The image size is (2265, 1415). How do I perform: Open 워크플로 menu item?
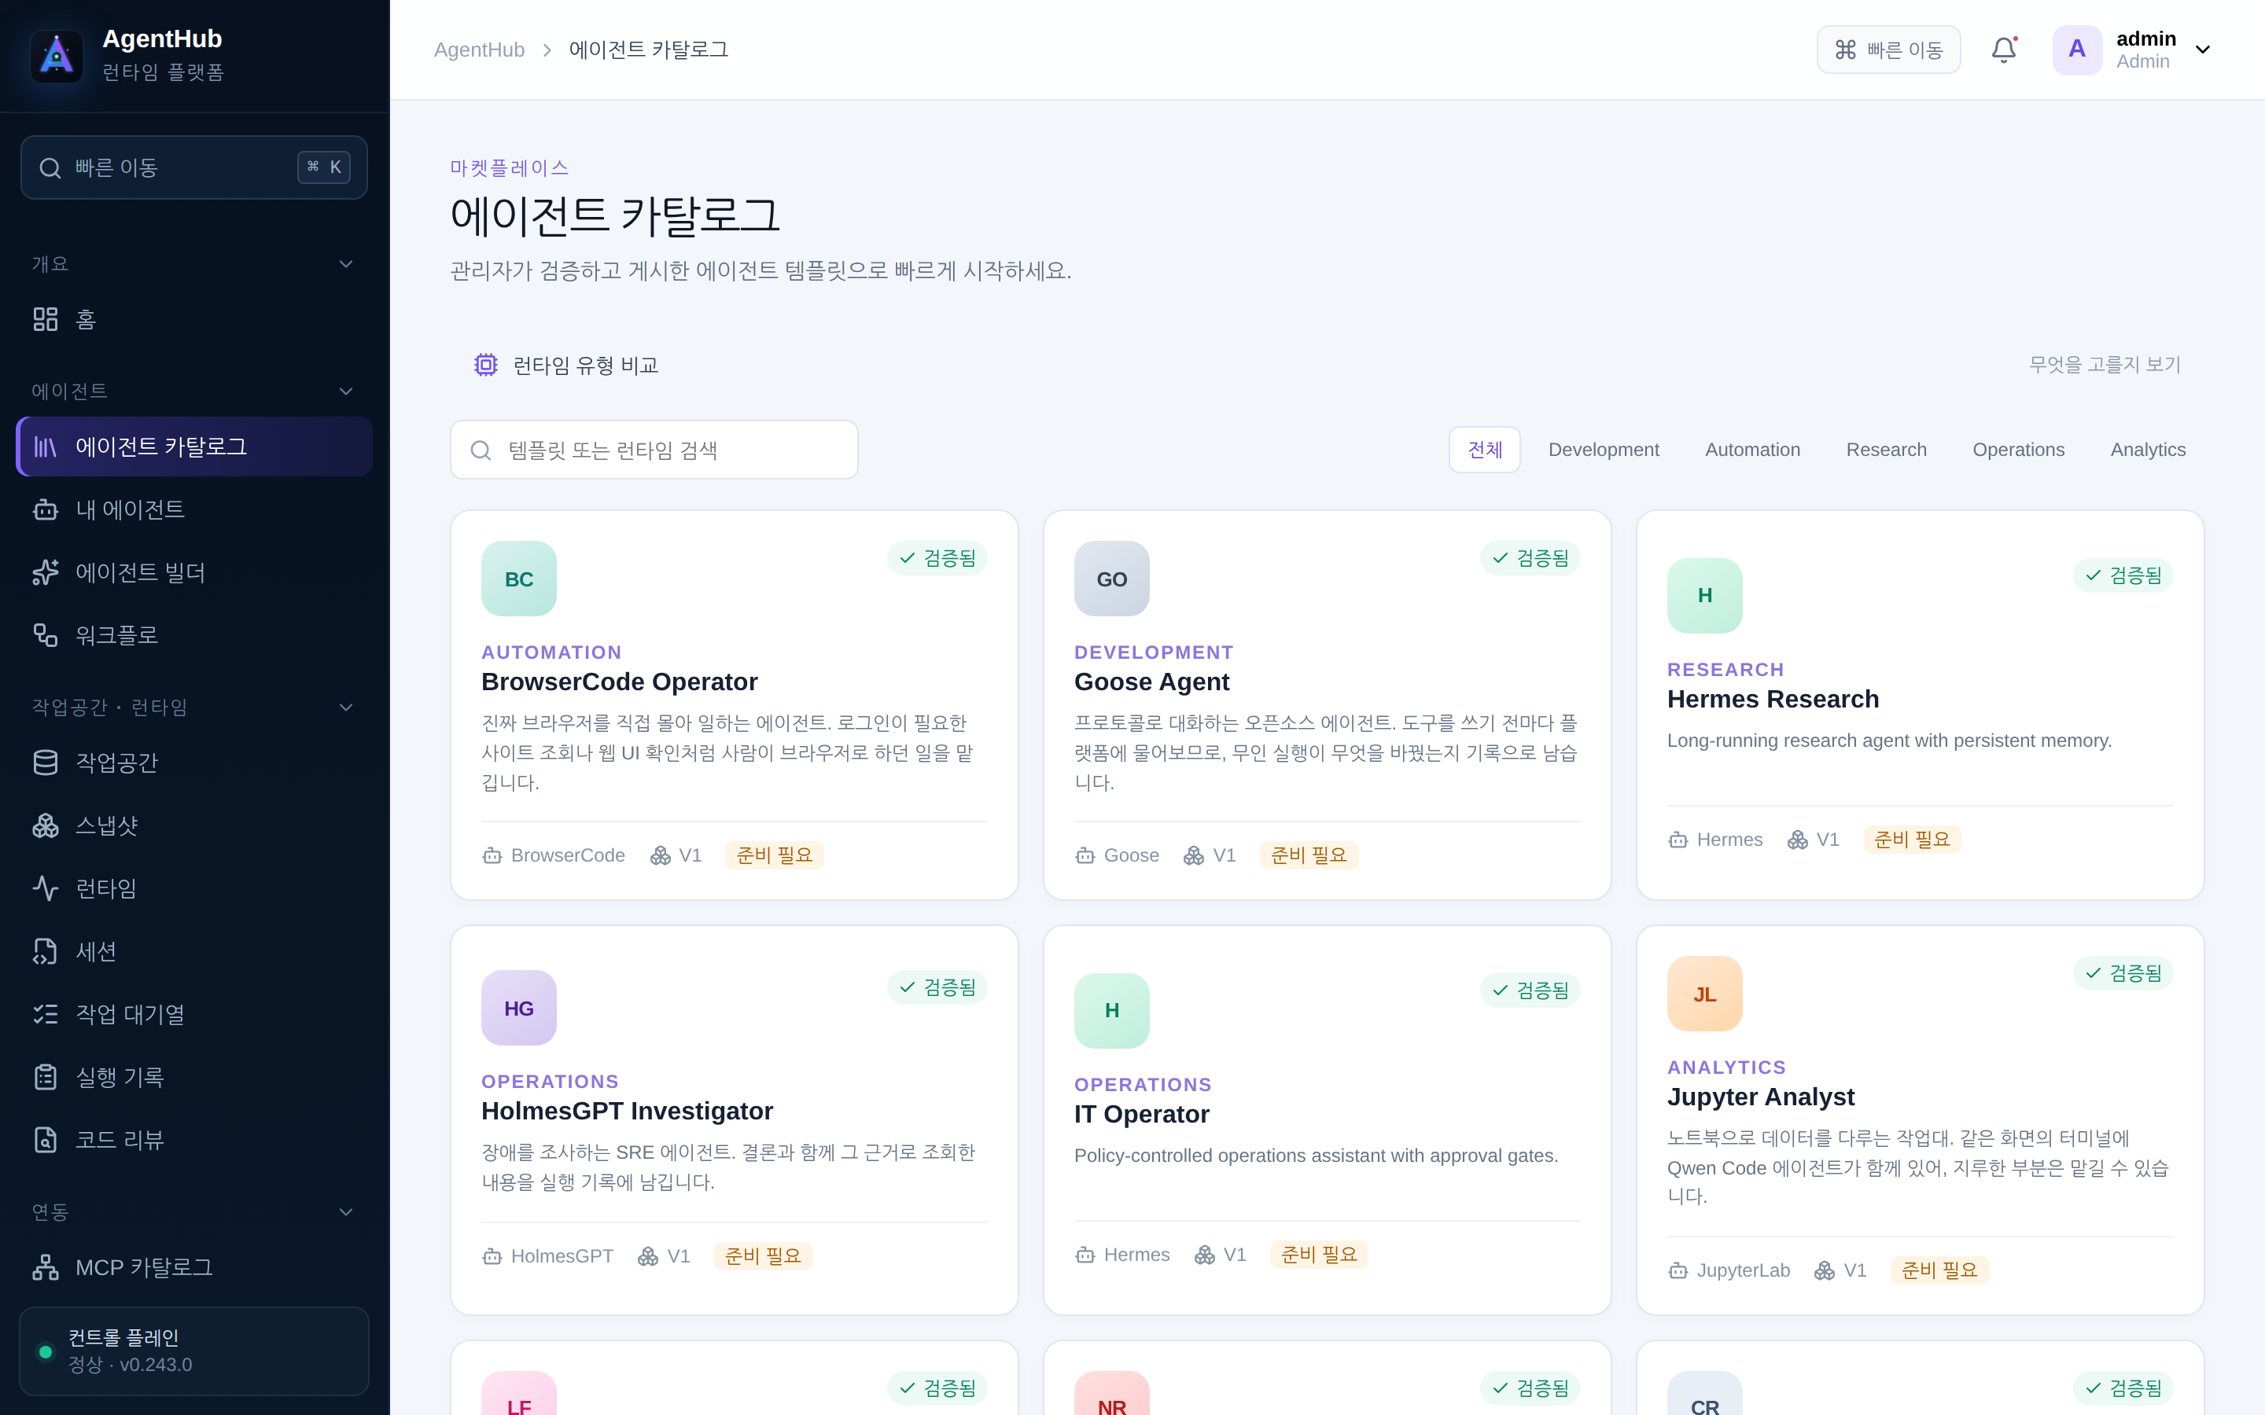pos(193,634)
